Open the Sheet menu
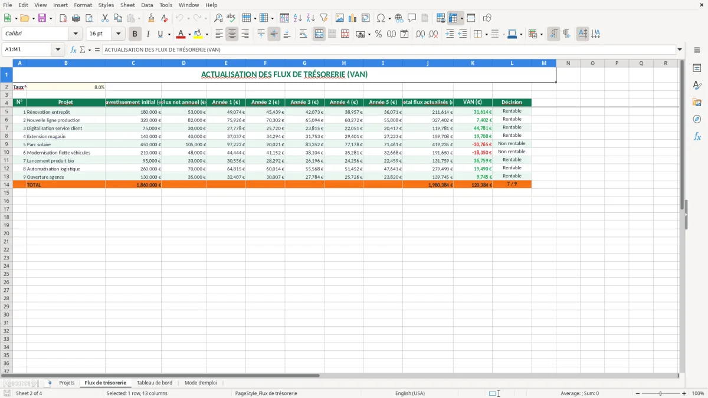The image size is (708, 398). (x=128, y=5)
